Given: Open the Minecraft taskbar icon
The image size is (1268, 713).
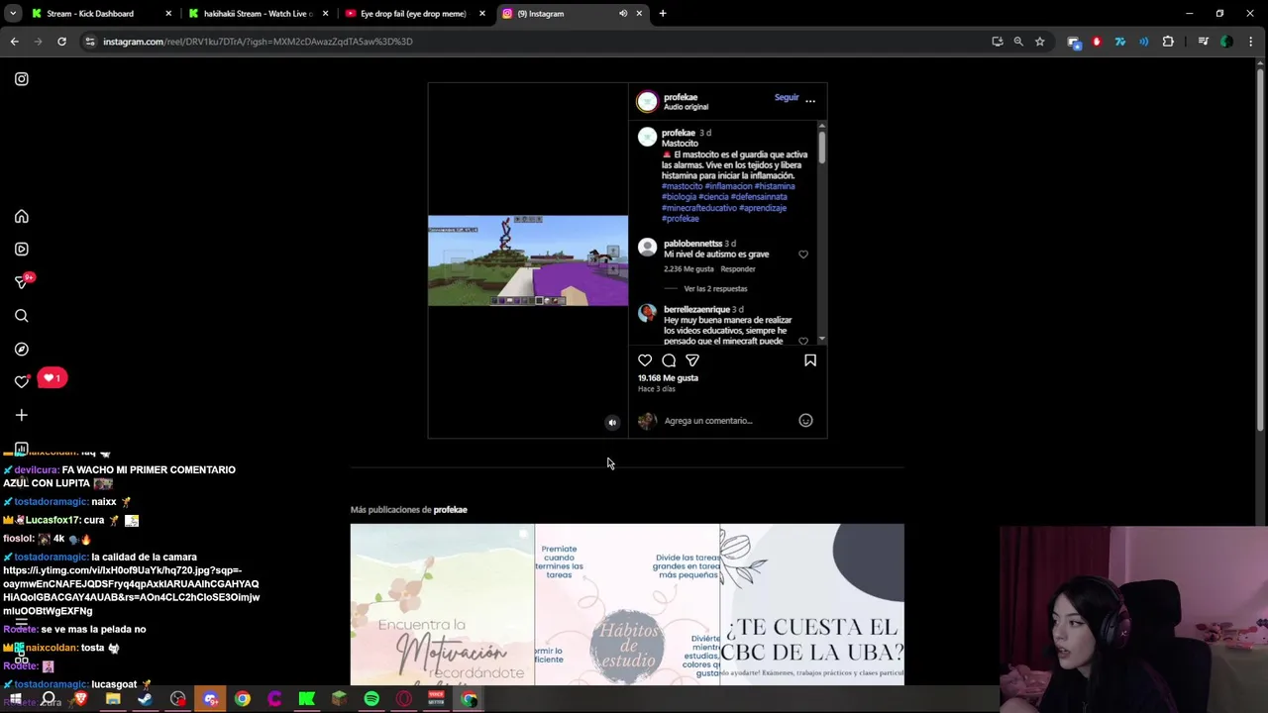Looking at the screenshot, I should point(339,699).
